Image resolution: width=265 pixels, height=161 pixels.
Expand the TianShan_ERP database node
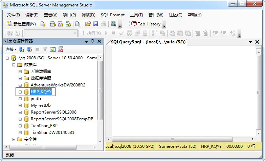click(20, 126)
